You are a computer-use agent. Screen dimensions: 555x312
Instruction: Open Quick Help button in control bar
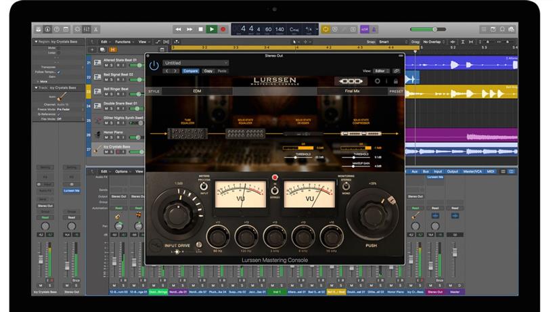(x=57, y=29)
